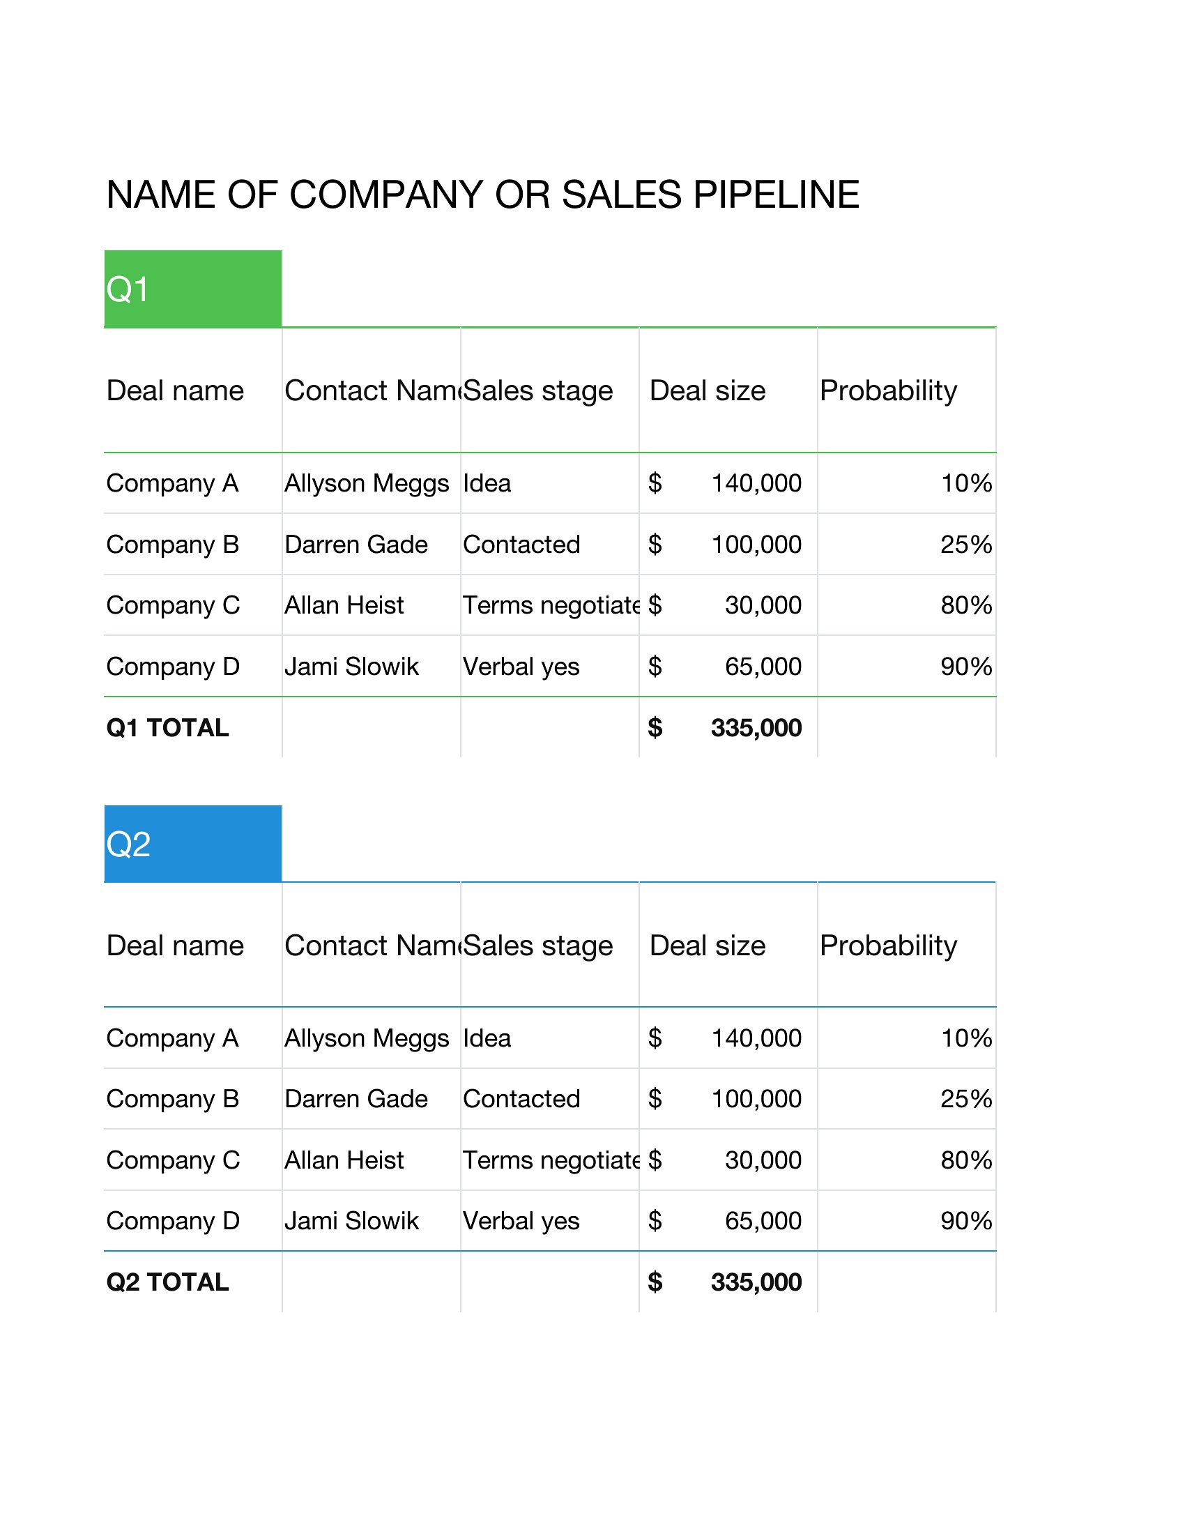Click the Q2 TOTAL row label
Screen dimensions: 1185x1534
tap(168, 1282)
